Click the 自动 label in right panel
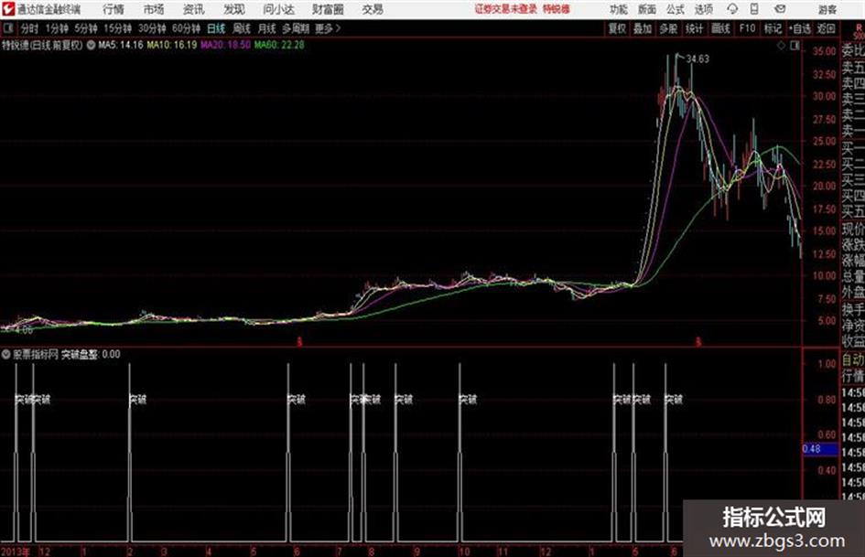This screenshot has width=865, height=557. (853, 360)
